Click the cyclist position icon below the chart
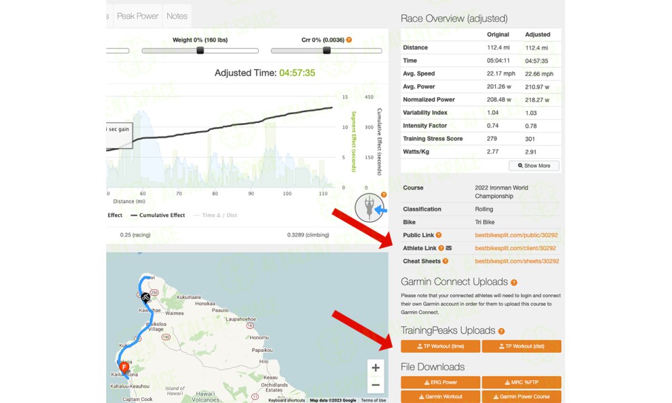Viewport: 672px width, 403px height. point(369,208)
